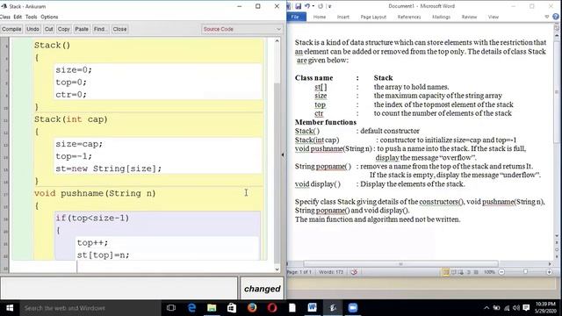Image resolution: width=562 pixels, height=316 pixels.
Task: Open Microsoft Edge from the taskbar
Action: tap(191, 308)
